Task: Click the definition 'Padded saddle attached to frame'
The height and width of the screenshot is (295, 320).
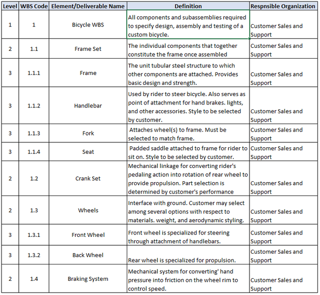Action: tap(188, 152)
